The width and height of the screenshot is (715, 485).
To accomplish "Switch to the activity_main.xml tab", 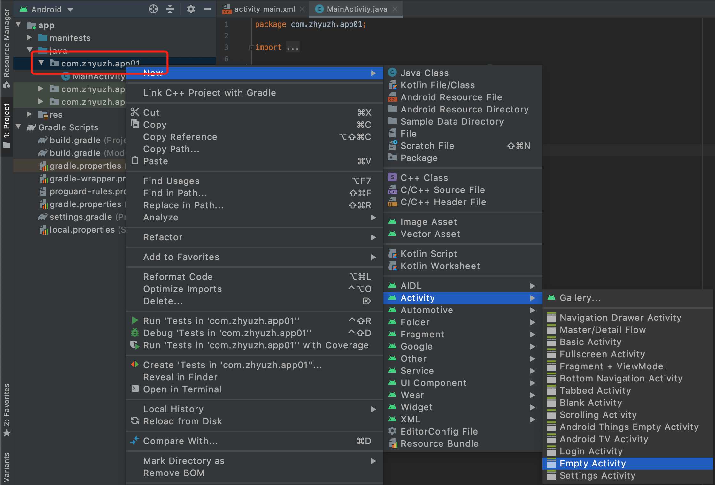I will pos(264,9).
